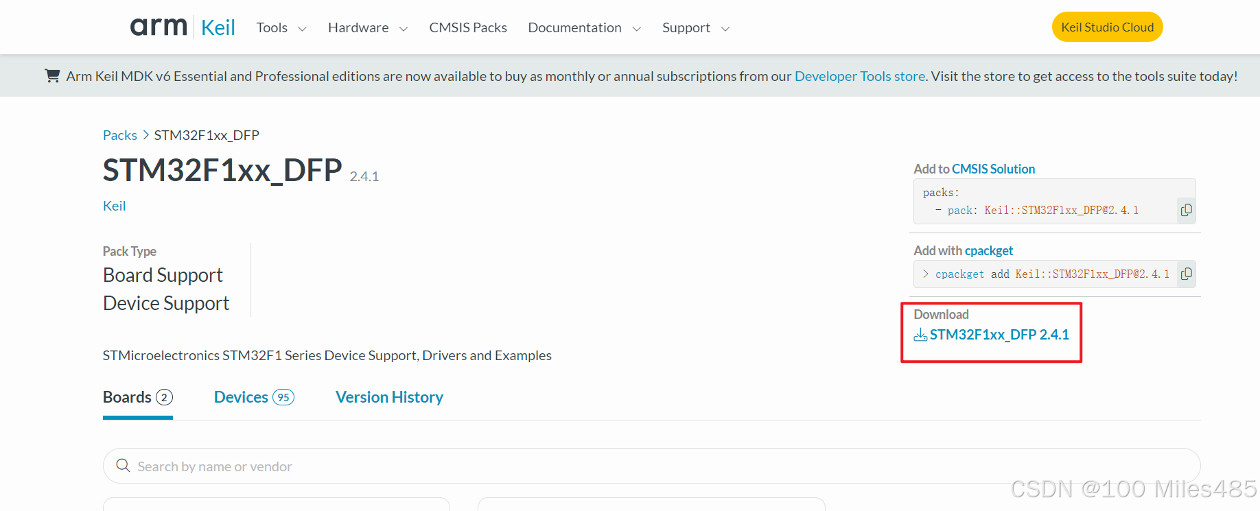Click the magnifier icon in search box
The image size is (1260, 511).
click(123, 466)
